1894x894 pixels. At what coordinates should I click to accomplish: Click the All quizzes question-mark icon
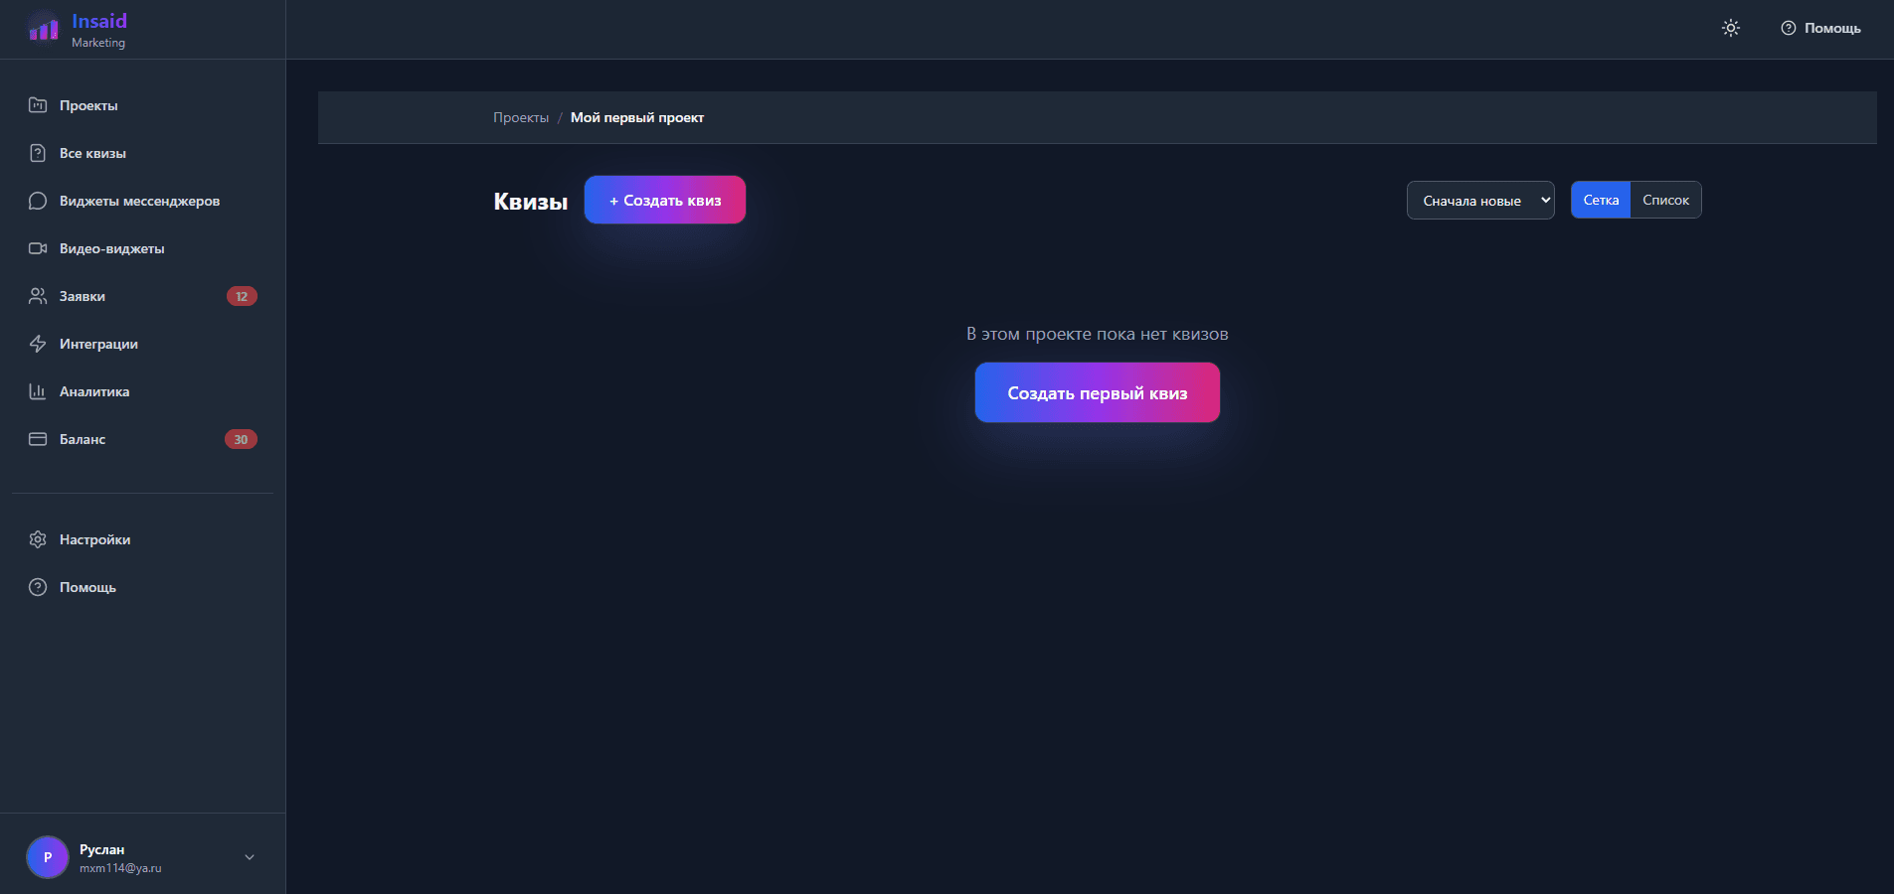[x=38, y=153]
